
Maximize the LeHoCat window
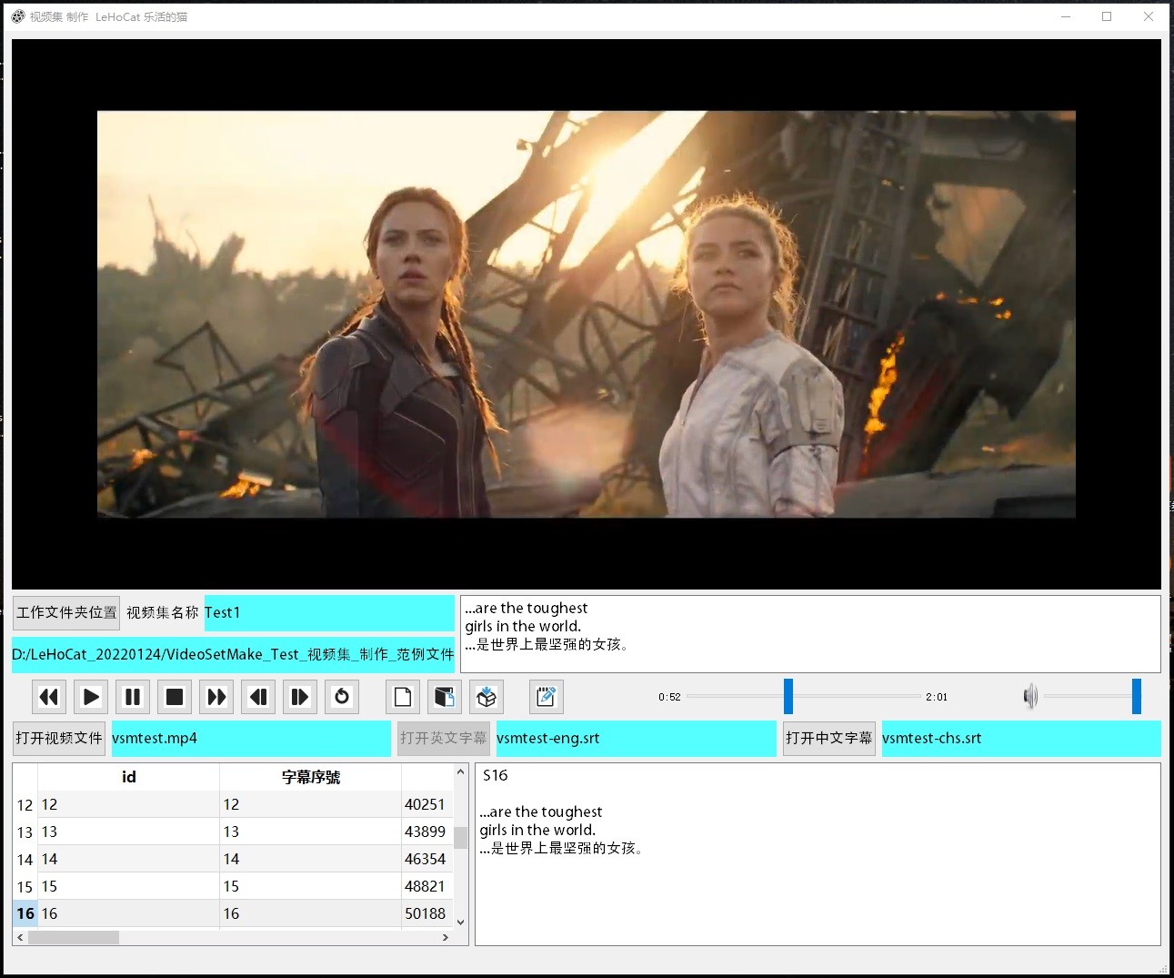coord(1107,16)
